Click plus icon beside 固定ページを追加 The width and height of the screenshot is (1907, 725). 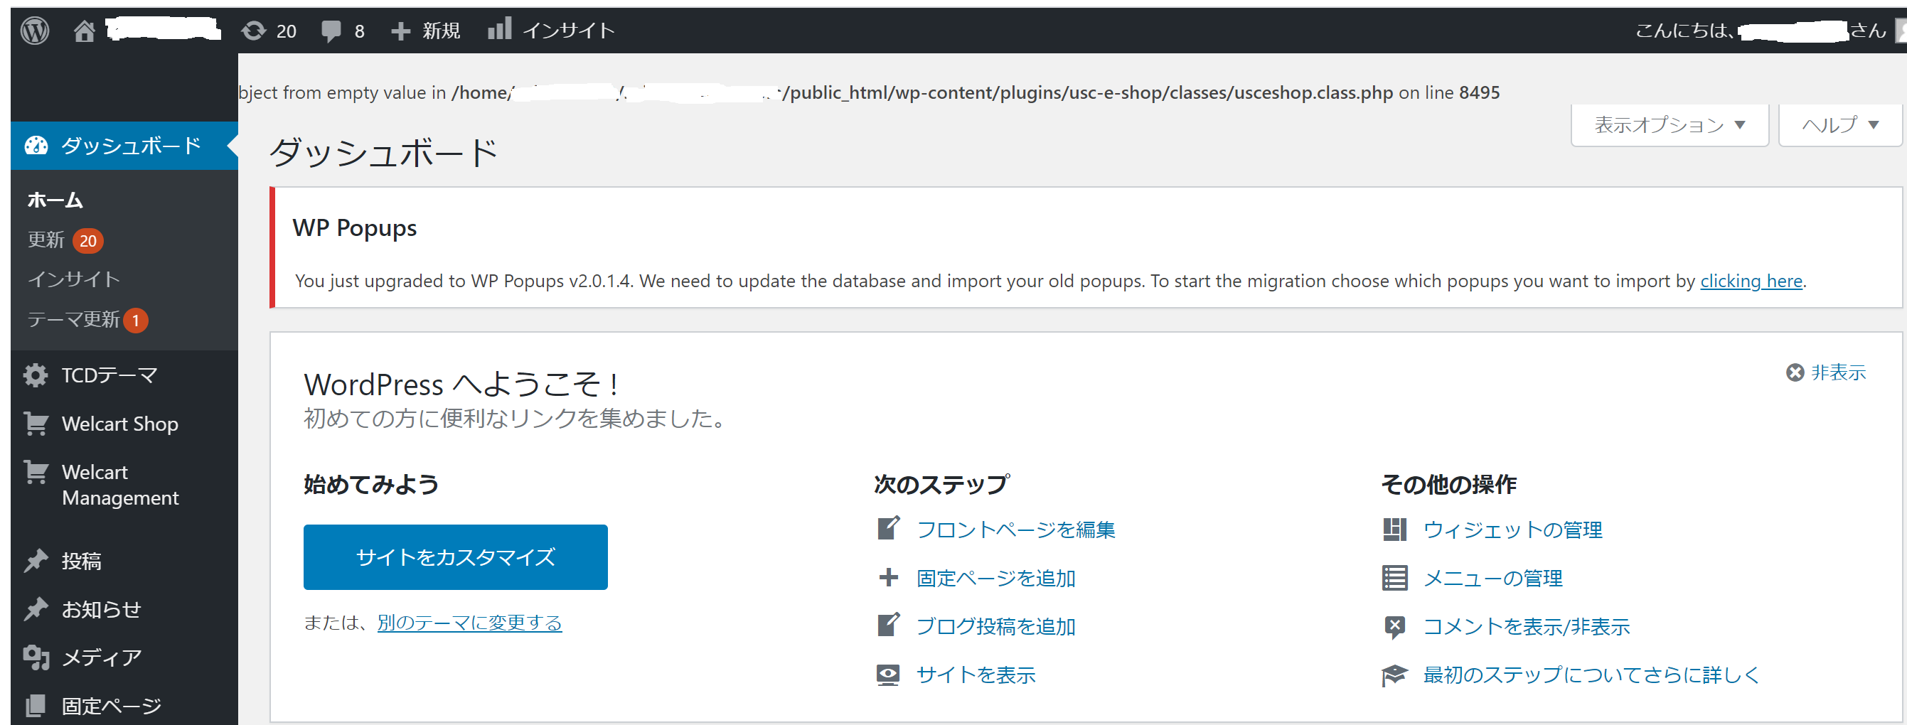(888, 577)
